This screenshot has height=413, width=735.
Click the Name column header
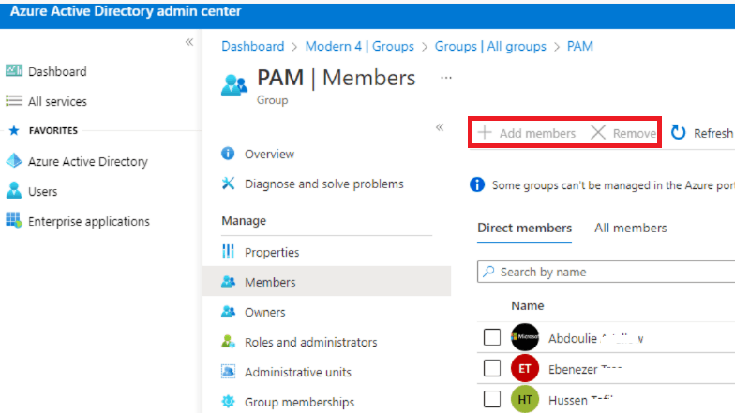click(x=527, y=305)
